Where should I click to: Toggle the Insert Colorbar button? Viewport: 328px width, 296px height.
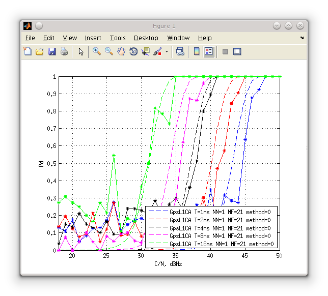point(197,51)
